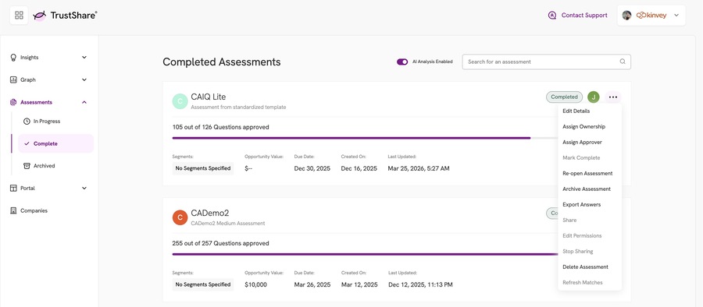
Task: Click the user avatar photo
Action: point(626,16)
